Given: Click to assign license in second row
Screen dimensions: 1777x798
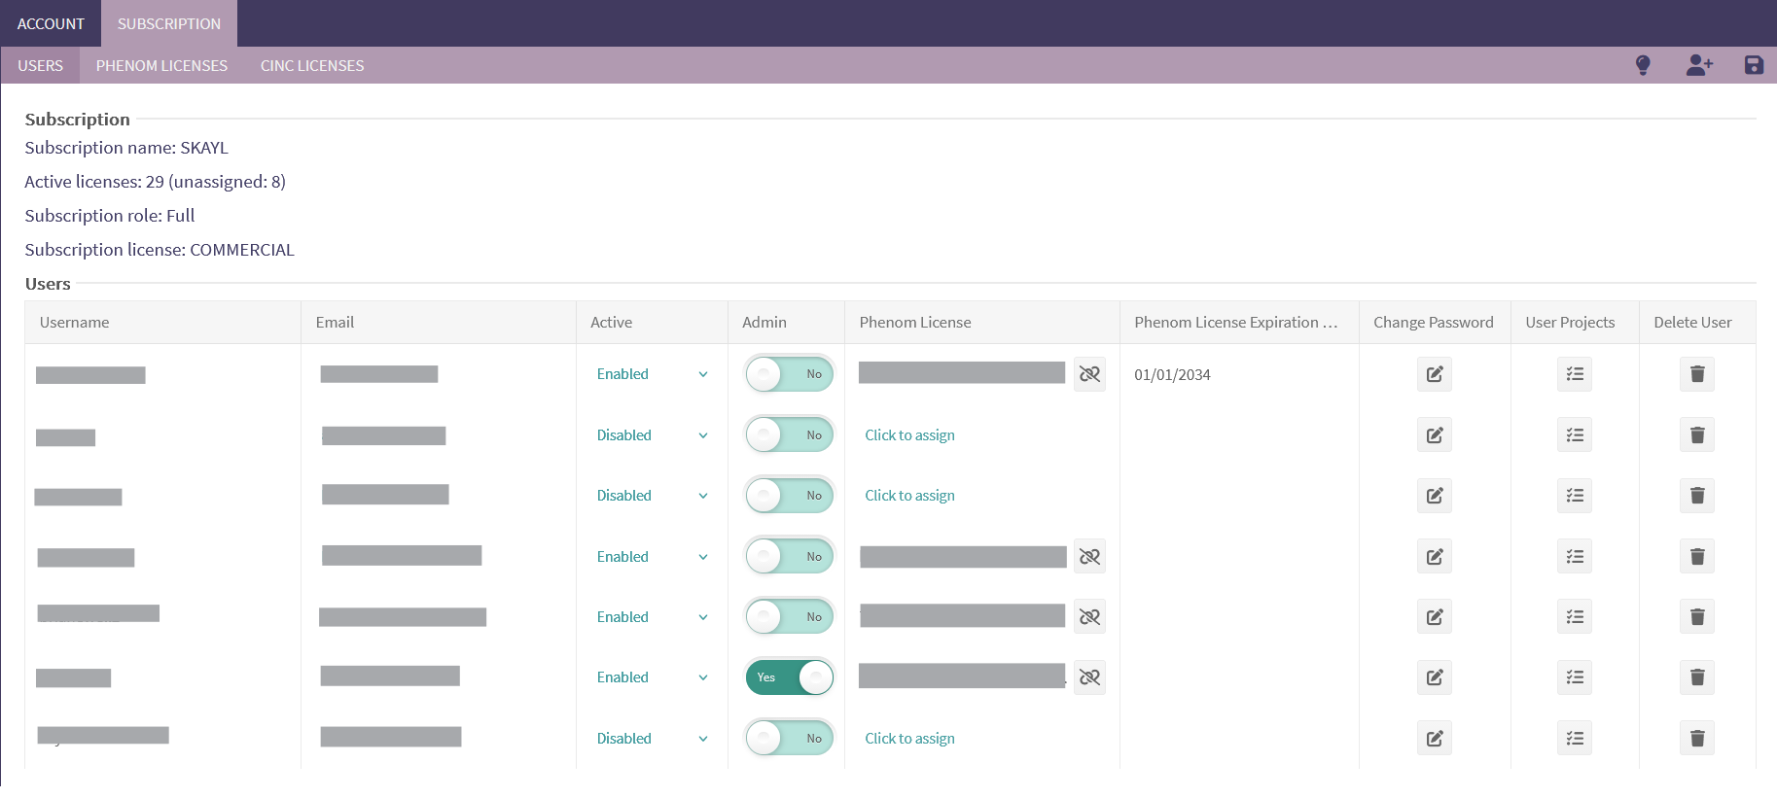Looking at the screenshot, I should pos(909,435).
